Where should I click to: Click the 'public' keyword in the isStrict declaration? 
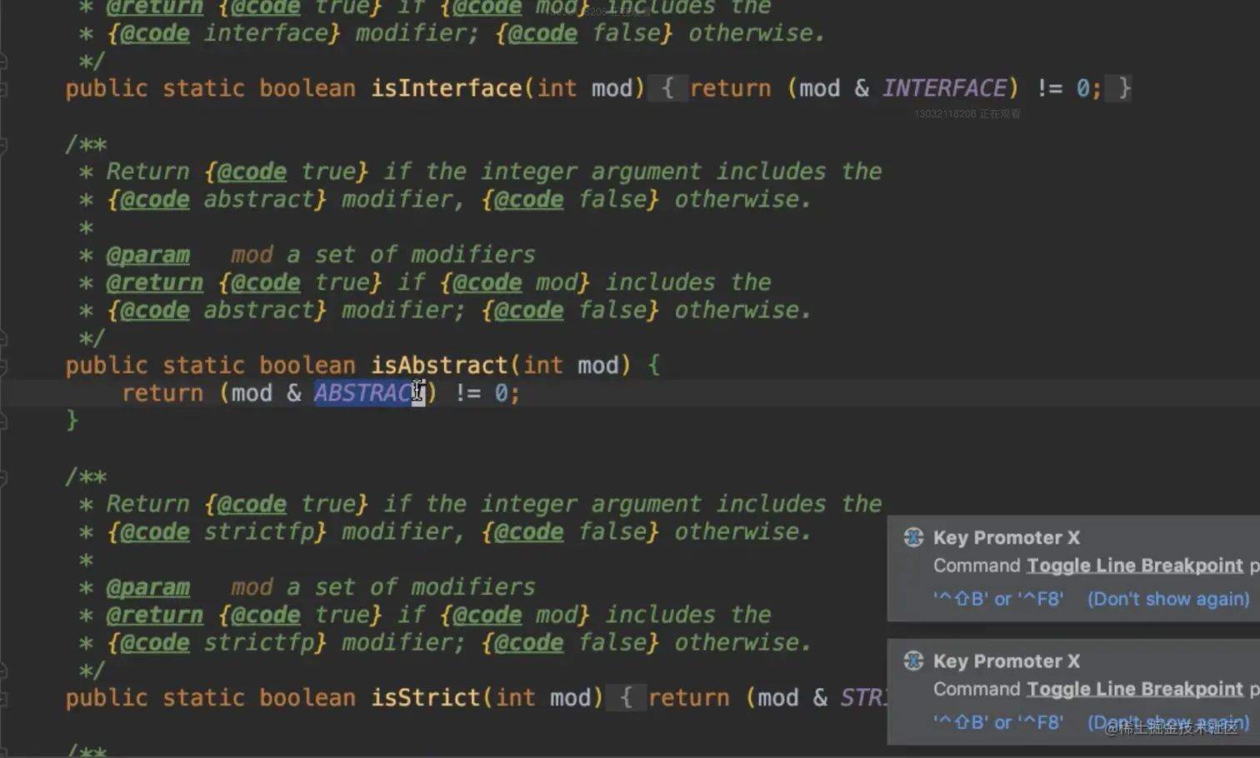107,698
